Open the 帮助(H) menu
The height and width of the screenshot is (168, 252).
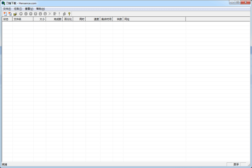tap(41, 9)
